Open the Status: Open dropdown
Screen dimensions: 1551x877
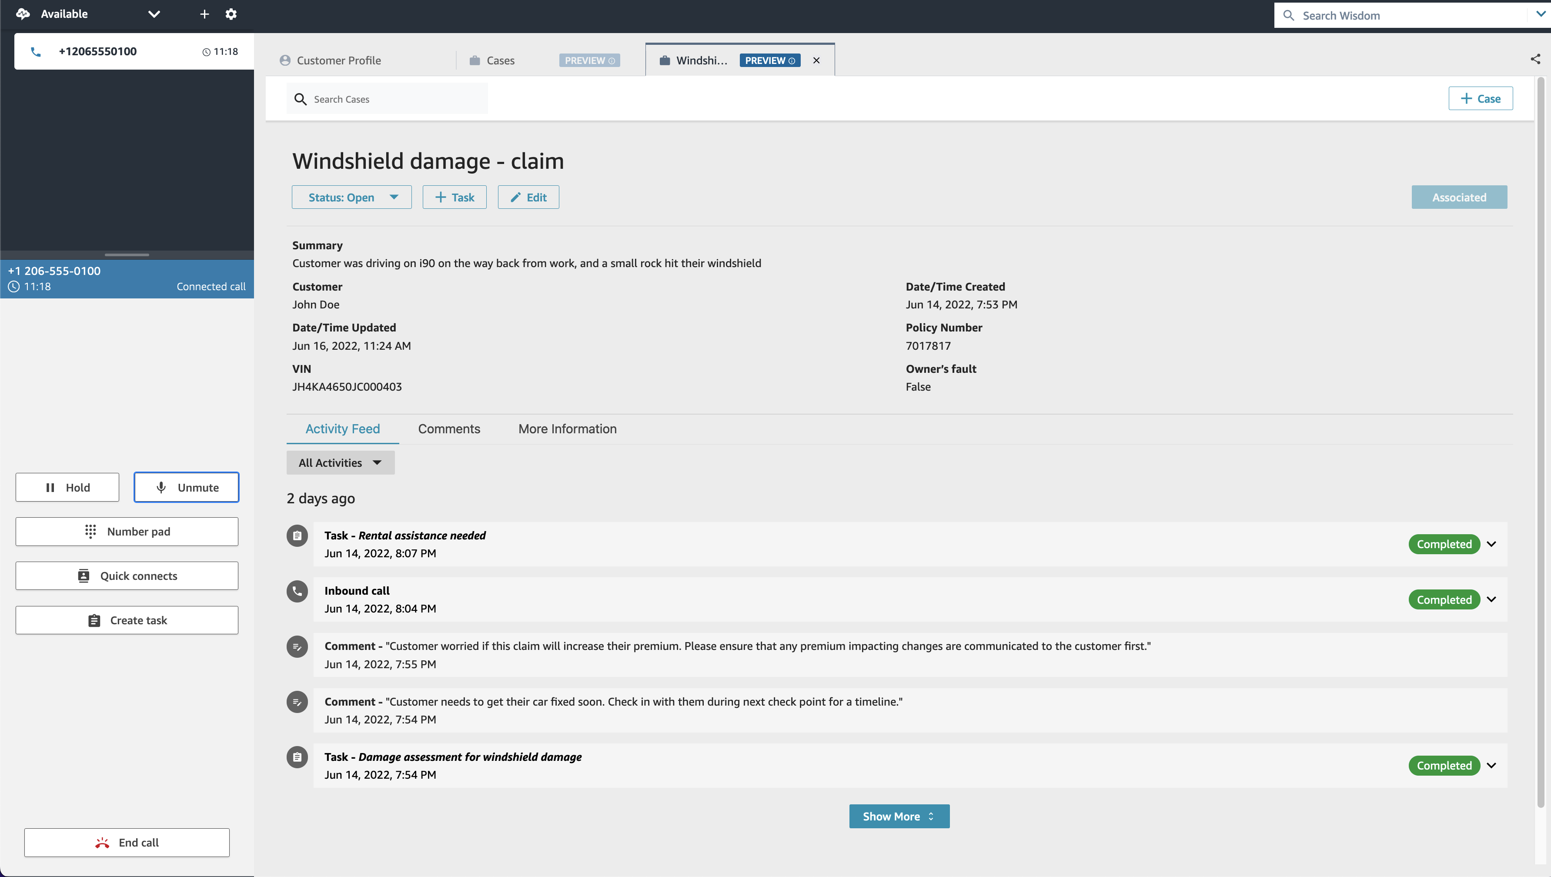point(351,197)
